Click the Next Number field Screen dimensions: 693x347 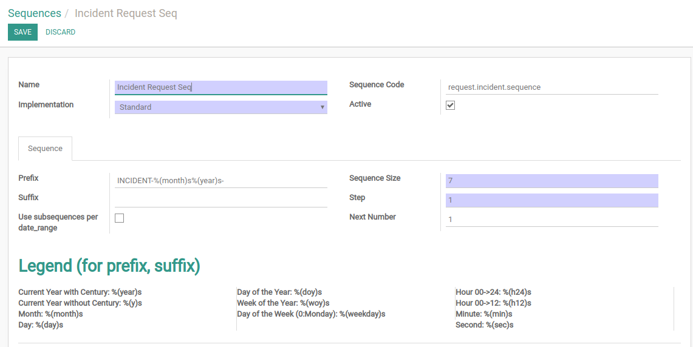click(551, 220)
